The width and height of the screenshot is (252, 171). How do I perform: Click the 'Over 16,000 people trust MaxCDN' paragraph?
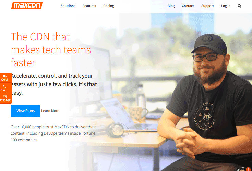(x=53, y=133)
